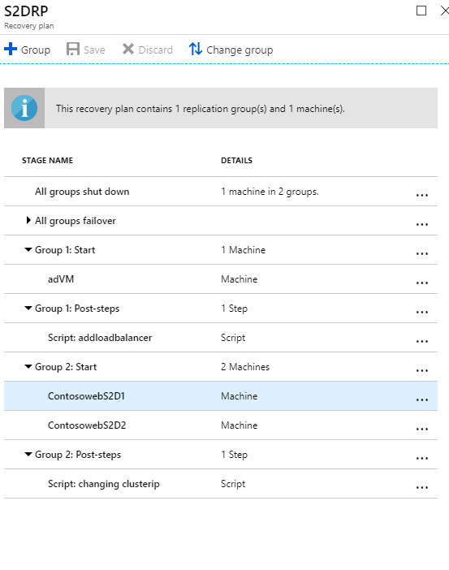
Task: Select the adVM machine row
Action: tap(221, 279)
